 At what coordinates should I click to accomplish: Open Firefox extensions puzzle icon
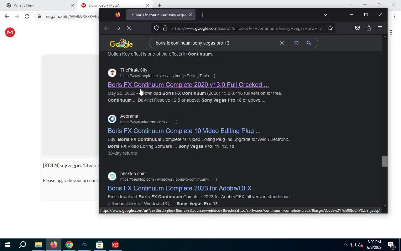point(369,28)
